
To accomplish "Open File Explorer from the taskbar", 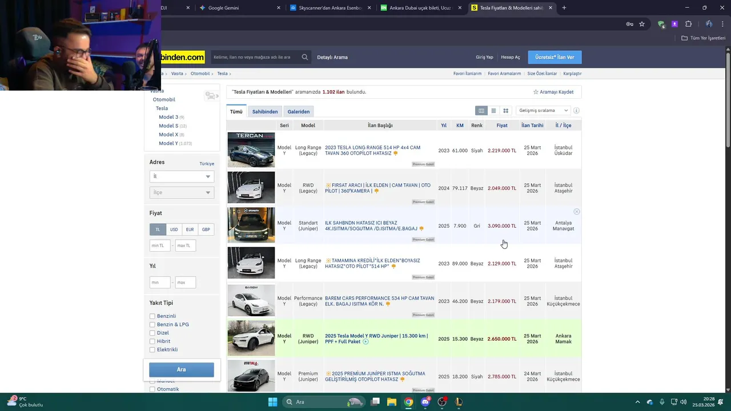I will [x=392, y=402].
